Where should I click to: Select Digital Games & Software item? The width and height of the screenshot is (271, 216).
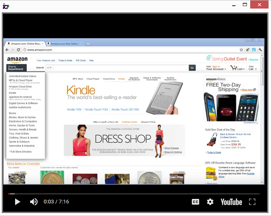[23, 103]
